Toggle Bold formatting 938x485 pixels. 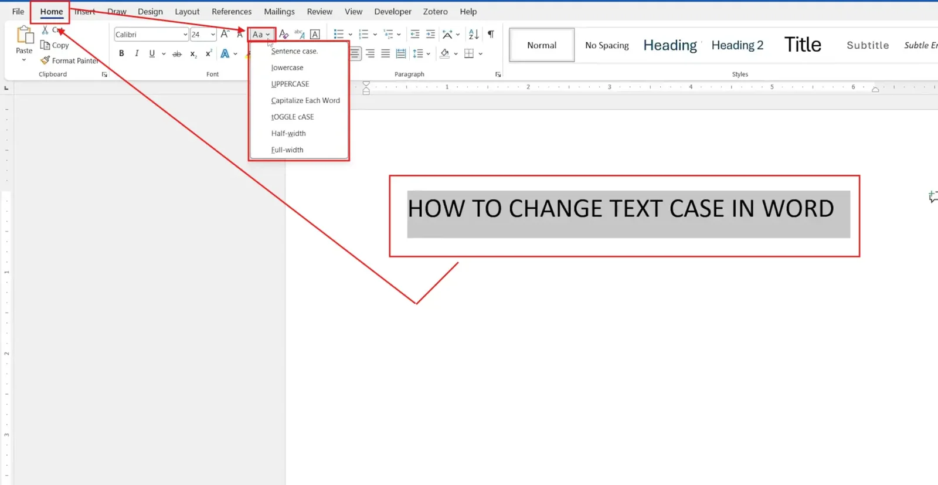[121, 54]
